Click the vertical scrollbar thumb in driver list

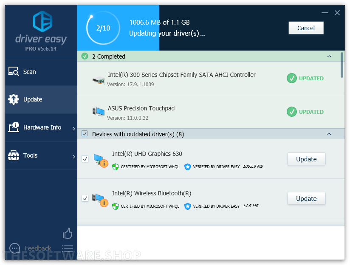pyautogui.click(x=342, y=65)
